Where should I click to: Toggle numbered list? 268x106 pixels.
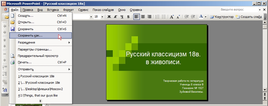click(x=157, y=17)
